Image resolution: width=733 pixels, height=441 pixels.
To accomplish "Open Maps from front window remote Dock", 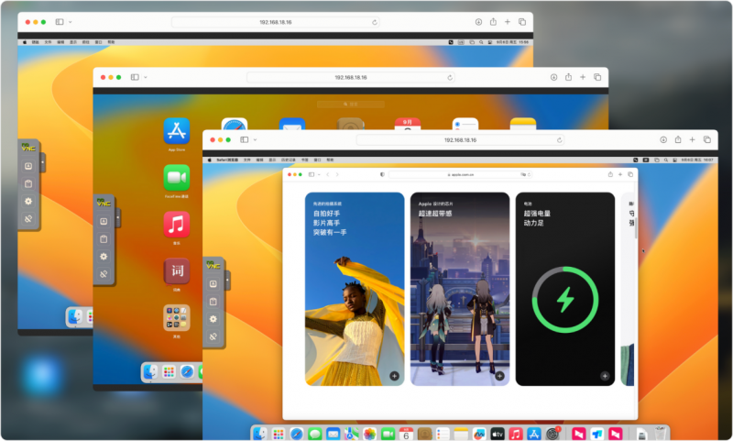I will [351, 434].
